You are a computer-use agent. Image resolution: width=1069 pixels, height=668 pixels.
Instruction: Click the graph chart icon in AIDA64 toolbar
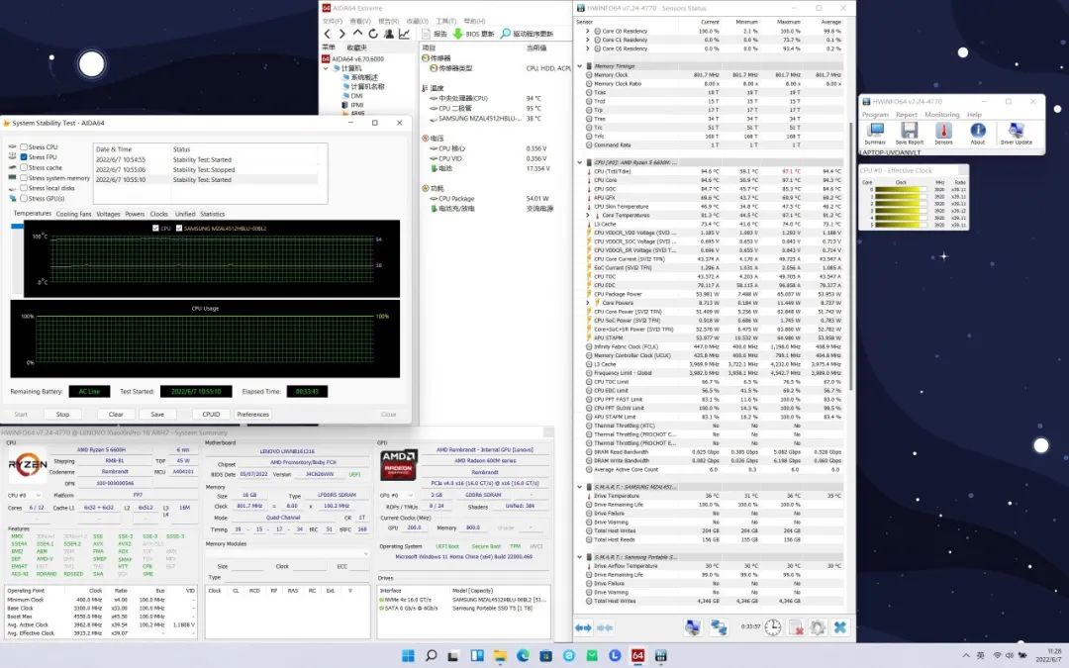click(404, 34)
